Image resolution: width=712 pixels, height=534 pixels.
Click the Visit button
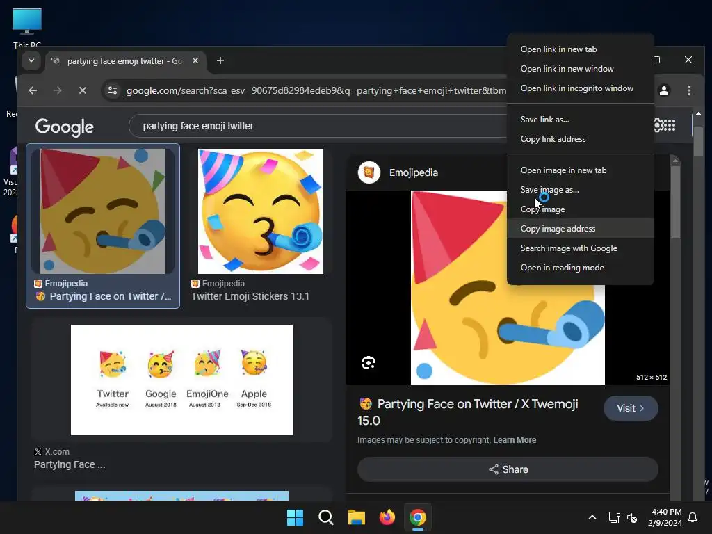[x=631, y=408]
